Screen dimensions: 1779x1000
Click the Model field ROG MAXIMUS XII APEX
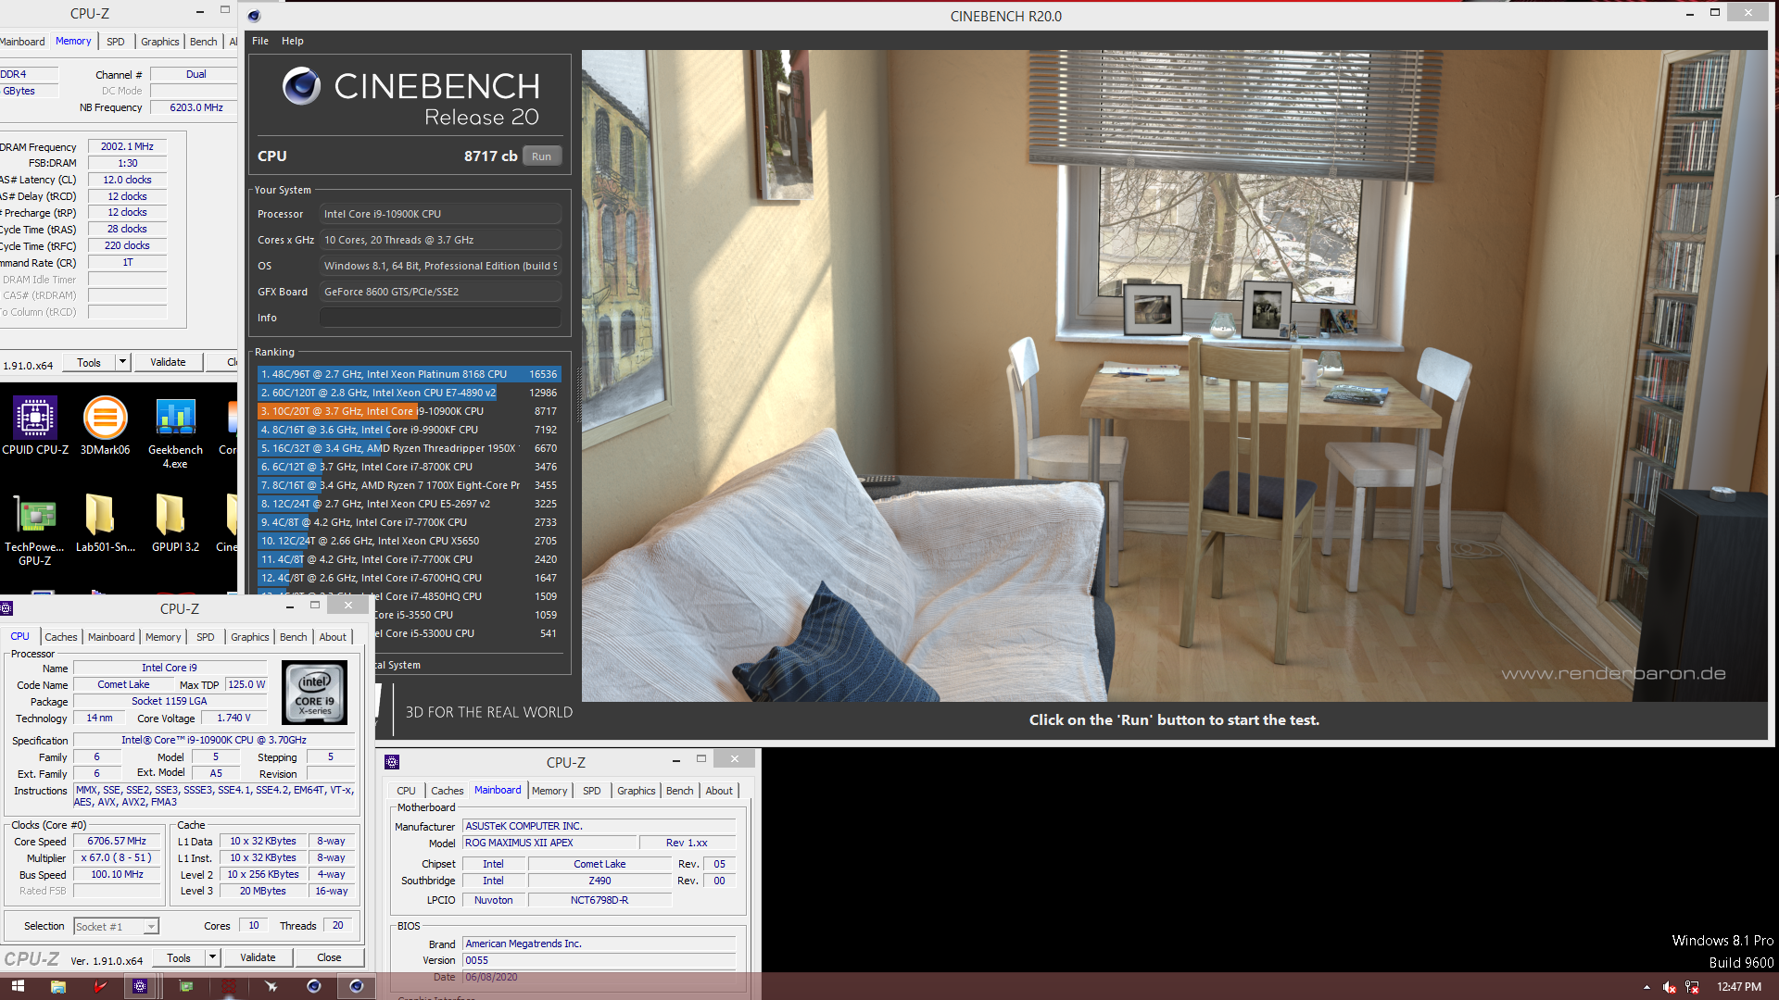(549, 843)
